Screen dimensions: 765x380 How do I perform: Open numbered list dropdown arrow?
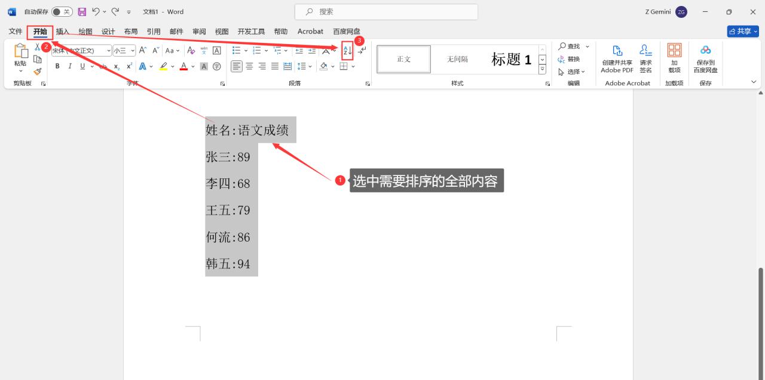tap(266, 51)
